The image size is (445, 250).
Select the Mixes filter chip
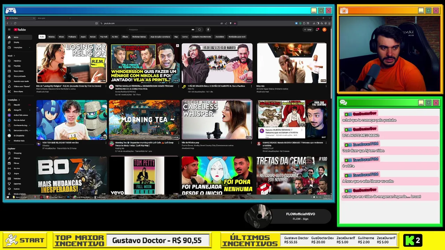61,37
